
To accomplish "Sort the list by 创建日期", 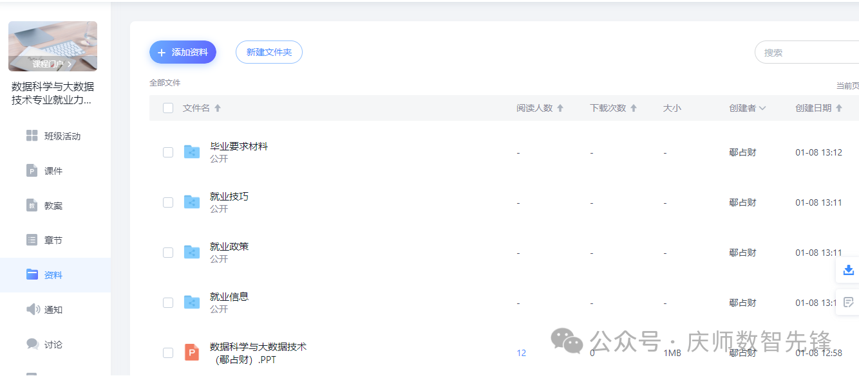I will tap(838, 108).
